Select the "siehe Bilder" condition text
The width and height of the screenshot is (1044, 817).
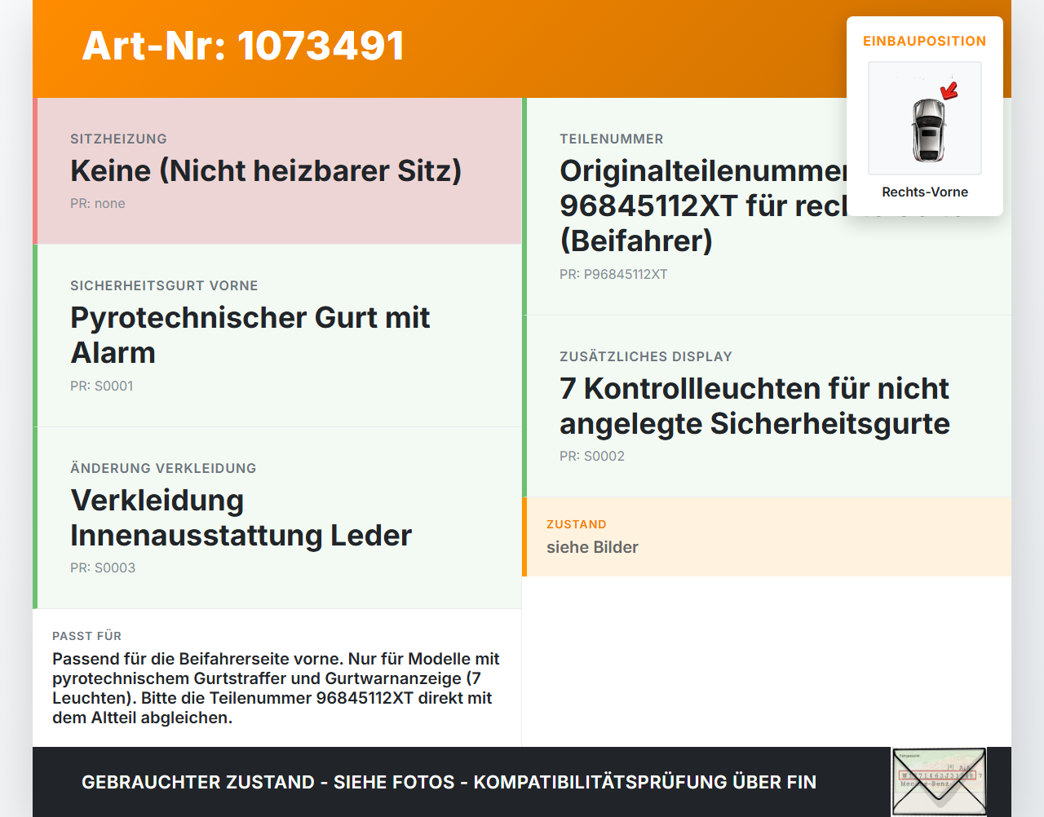pos(592,547)
